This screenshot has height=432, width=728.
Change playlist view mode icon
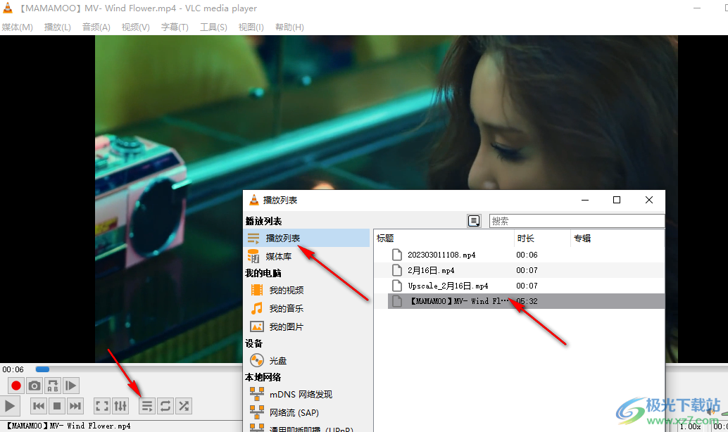pyautogui.click(x=474, y=221)
